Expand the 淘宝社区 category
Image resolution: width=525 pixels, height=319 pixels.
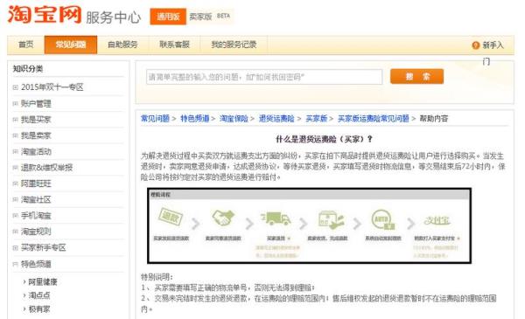[15, 199]
